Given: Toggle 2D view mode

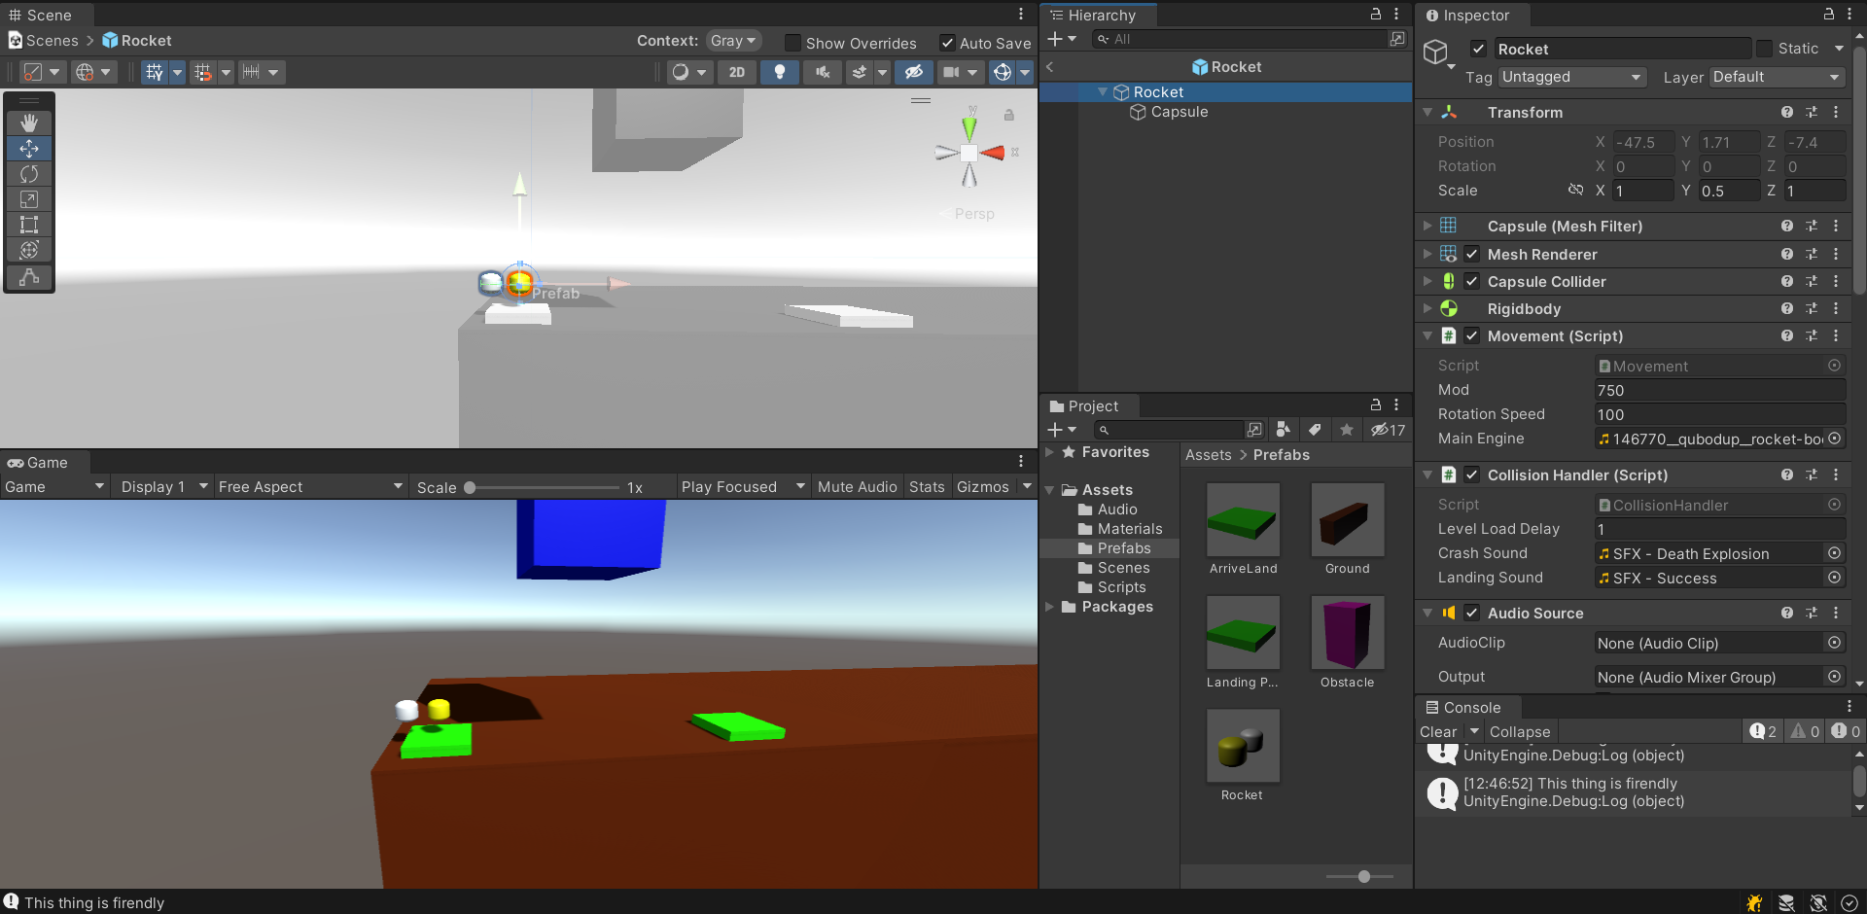Looking at the screenshot, I should [x=737, y=72].
